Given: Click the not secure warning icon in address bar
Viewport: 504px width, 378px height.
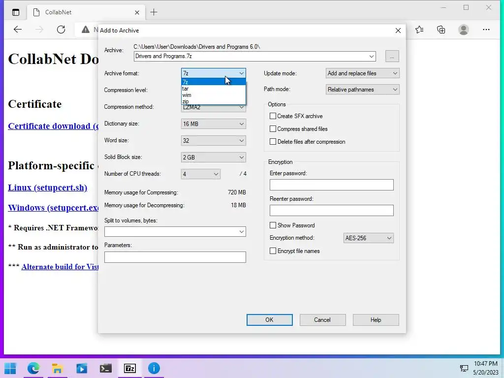Looking at the screenshot, I should click(x=86, y=30).
